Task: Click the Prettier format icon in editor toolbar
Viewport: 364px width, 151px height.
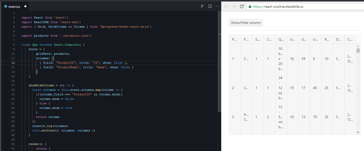Action: pyautogui.click(x=202, y=6)
